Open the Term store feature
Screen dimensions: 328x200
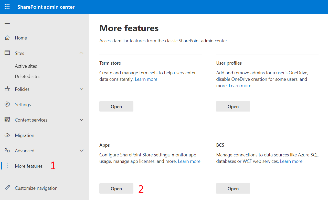[116, 106]
